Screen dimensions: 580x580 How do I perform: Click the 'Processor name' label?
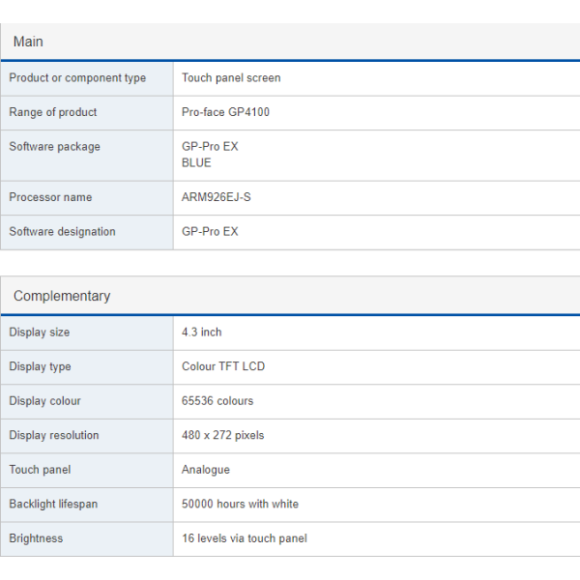tap(50, 197)
